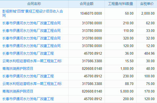Open the 彭祖新城"四馆"景观工程设计项目收入合同 link
The image size is (157, 103).
pos(33,13)
